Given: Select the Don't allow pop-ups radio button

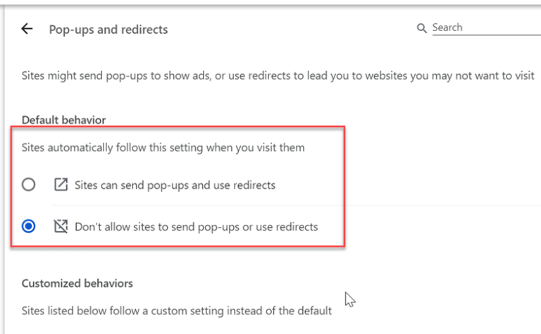Looking at the screenshot, I should 28,226.
